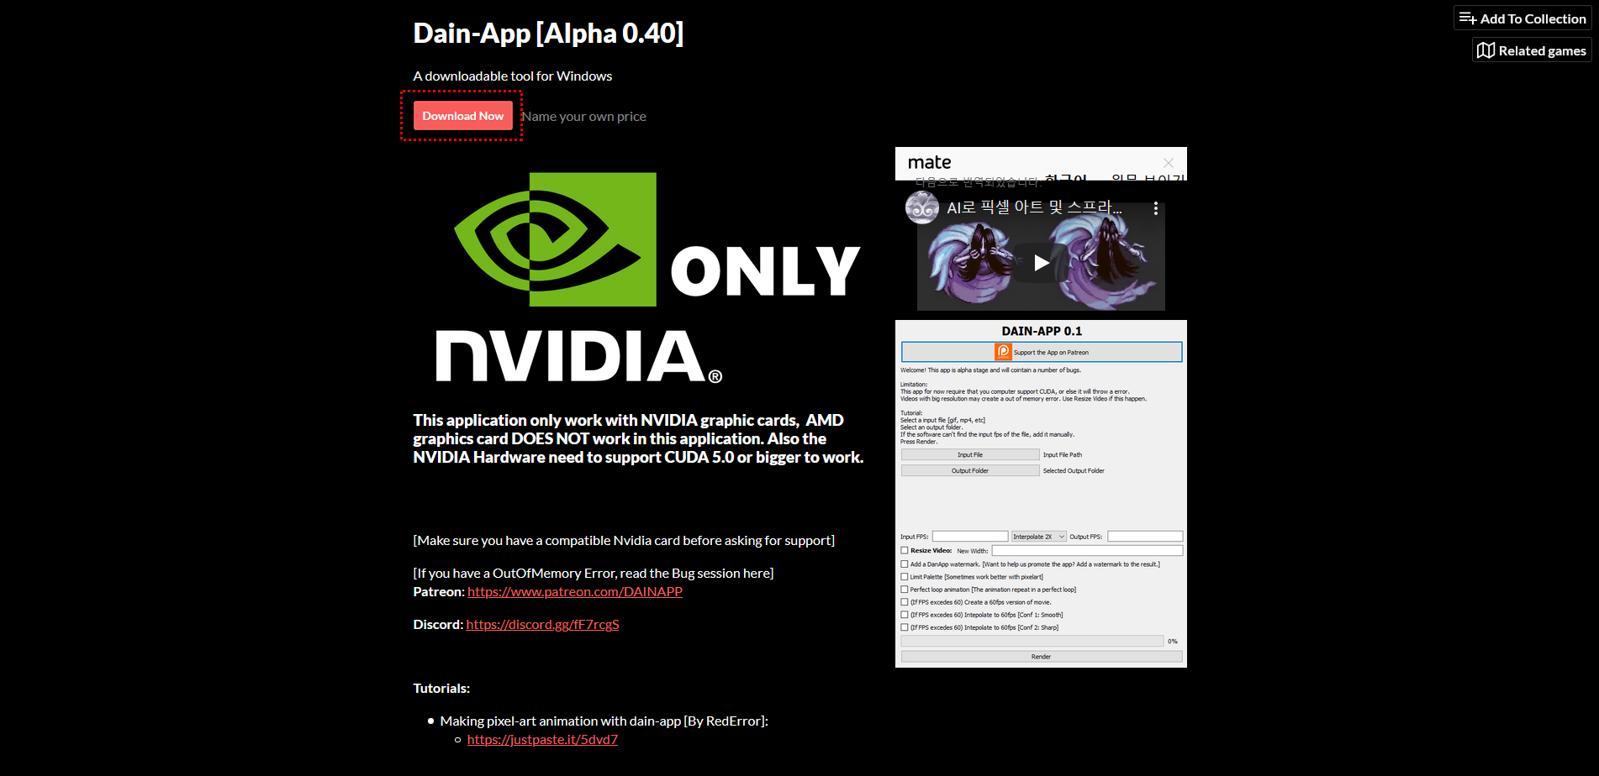The height and width of the screenshot is (776, 1599).
Task: Toggle the Resize Video checkbox
Action: pos(905,551)
